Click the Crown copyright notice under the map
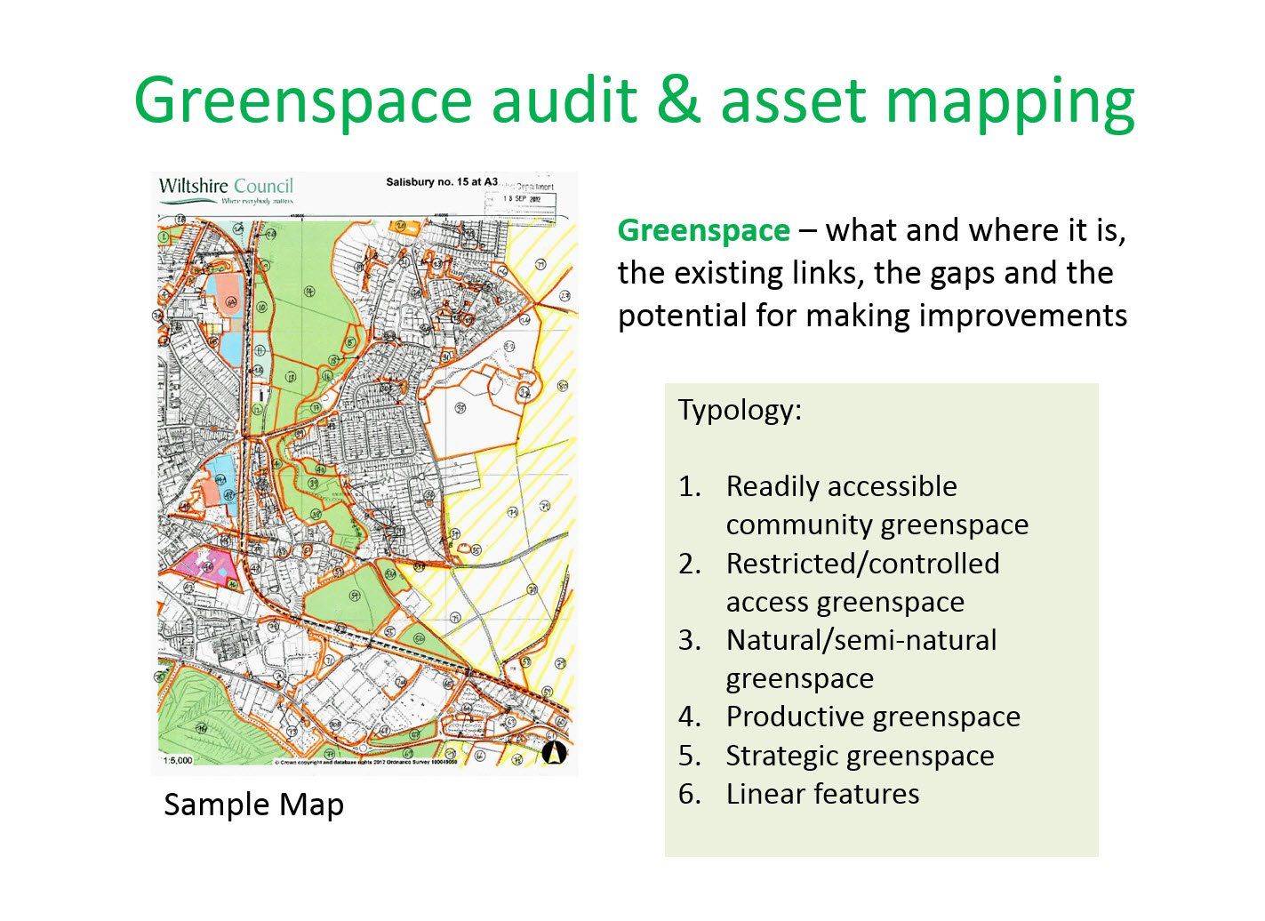Screen dimensions: 1265x921 tap(364, 762)
